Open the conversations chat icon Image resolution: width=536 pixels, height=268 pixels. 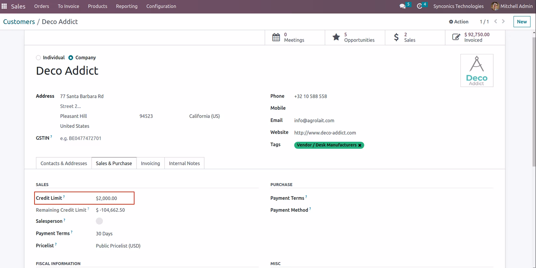tap(402, 6)
